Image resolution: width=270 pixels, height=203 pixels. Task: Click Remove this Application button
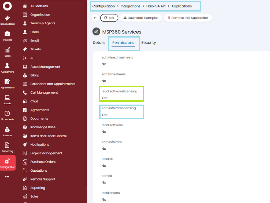tap(188, 18)
